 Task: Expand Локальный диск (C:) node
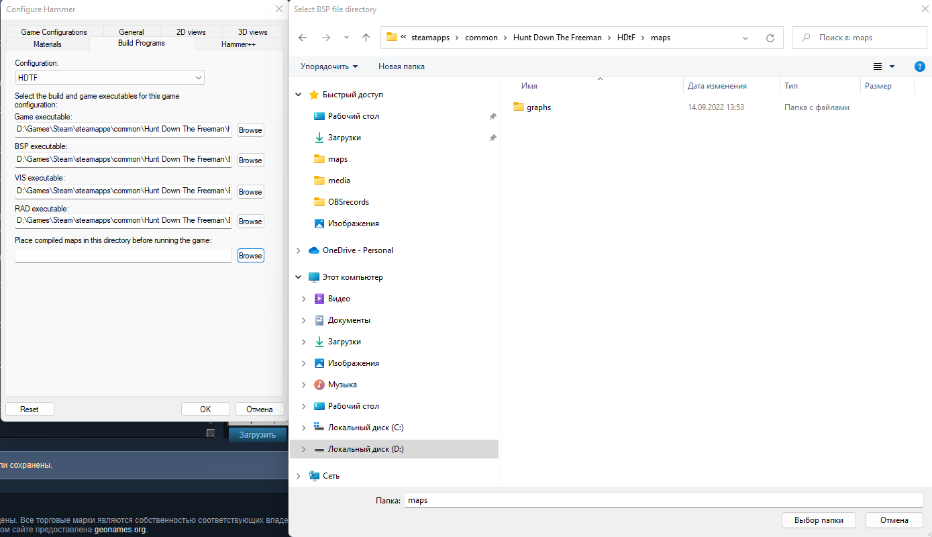[304, 428]
